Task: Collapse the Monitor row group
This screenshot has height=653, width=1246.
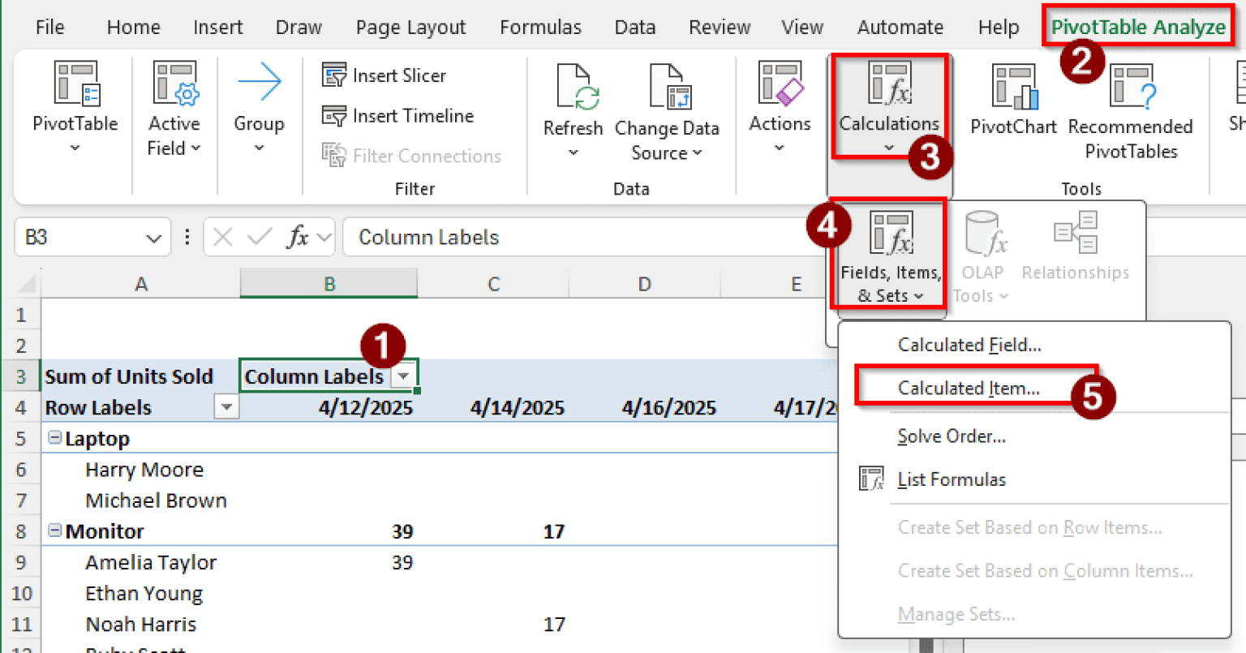Action: [x=54, y=531]
